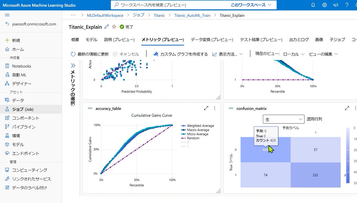Click the workspace search box
357x203 pixels.
pos(170,5)
